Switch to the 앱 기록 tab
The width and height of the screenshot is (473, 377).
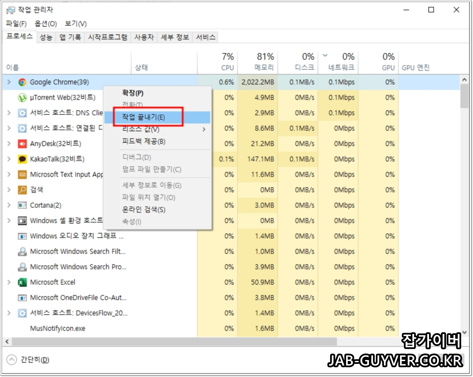click(70, 37)
